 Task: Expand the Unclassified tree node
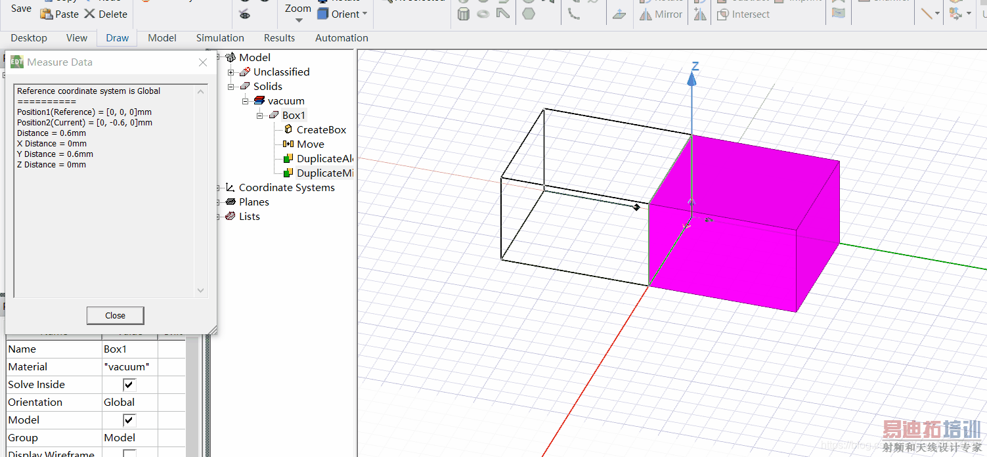[231, 72]
